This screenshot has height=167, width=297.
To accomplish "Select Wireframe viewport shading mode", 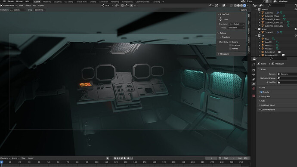I will tap(235, 6).
